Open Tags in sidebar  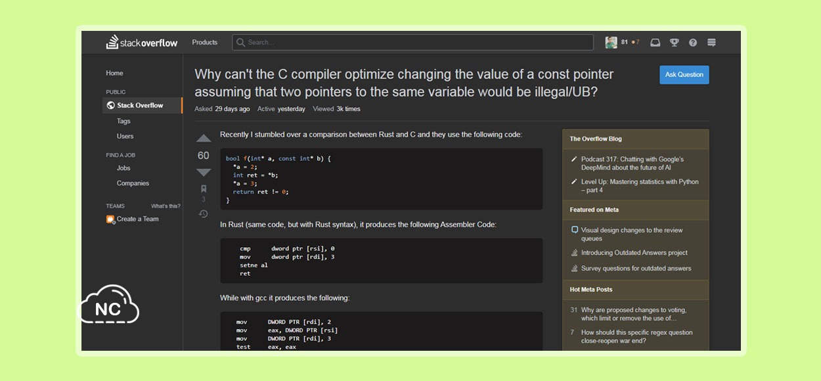(123, 121)
